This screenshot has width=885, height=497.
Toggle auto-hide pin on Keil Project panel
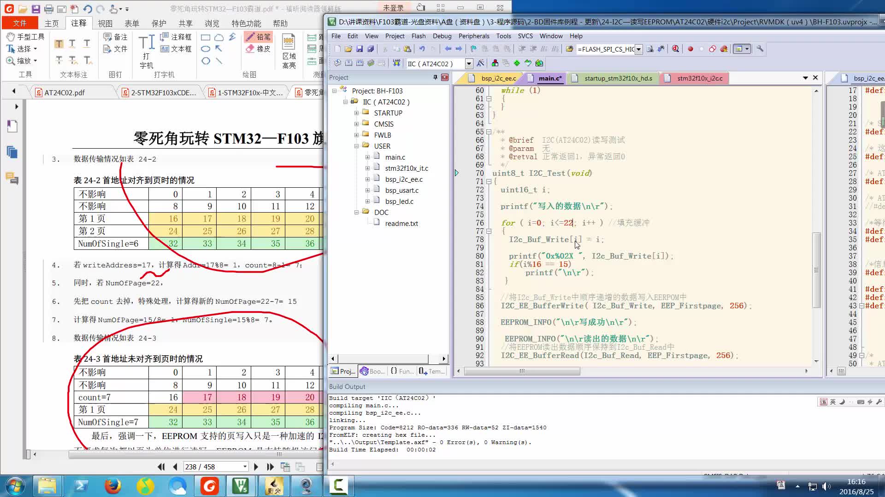point(435,77)
